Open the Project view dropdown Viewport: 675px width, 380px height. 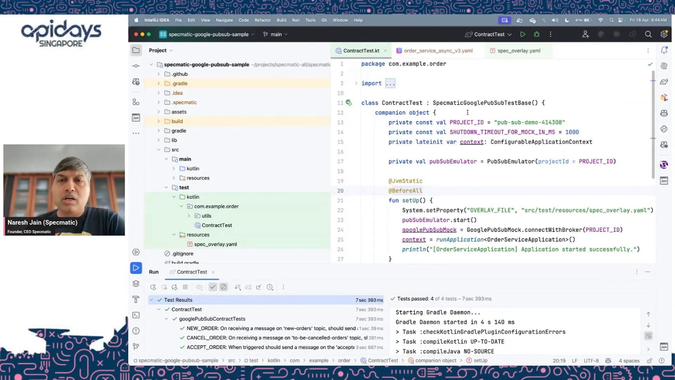coord(161,50)
